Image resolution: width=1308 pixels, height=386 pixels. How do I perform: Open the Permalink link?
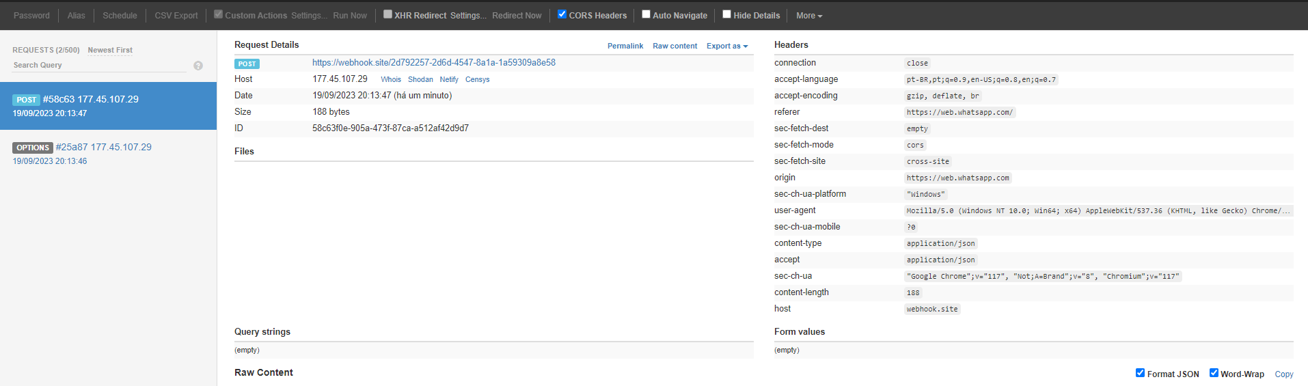tap(625, 46)
